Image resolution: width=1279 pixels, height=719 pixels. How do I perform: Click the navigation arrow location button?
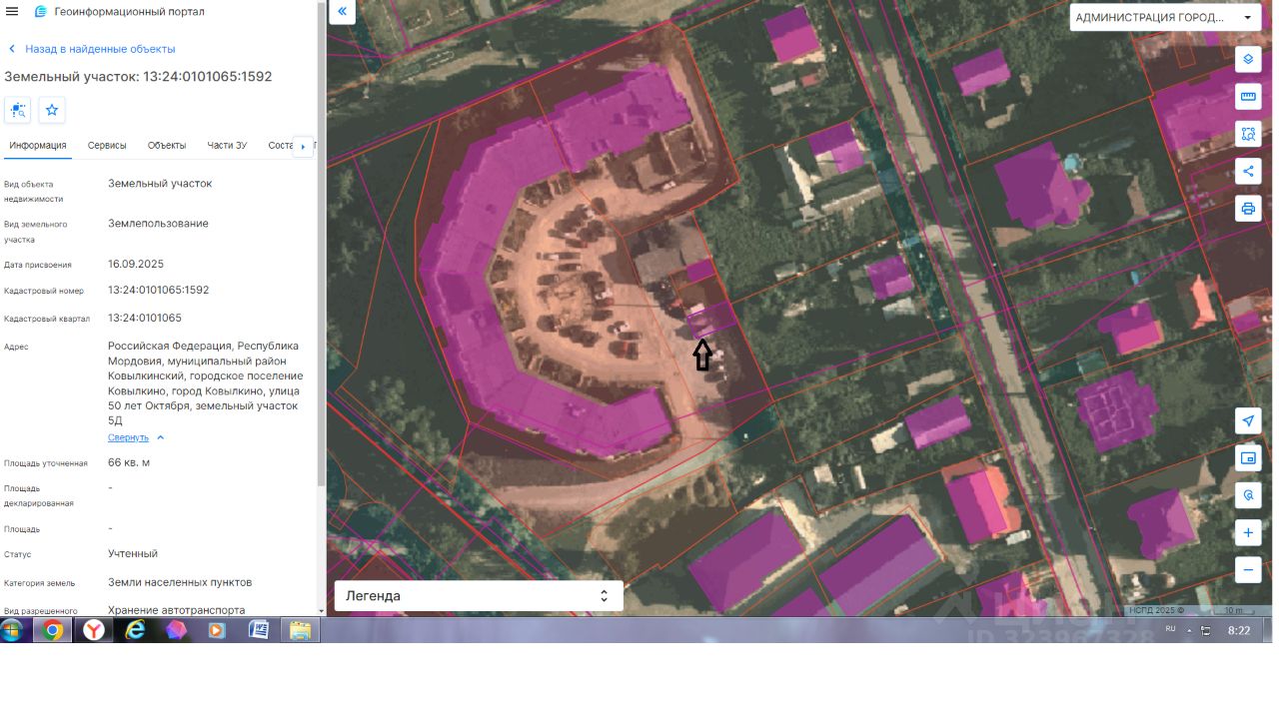[x=1248, y=420]
